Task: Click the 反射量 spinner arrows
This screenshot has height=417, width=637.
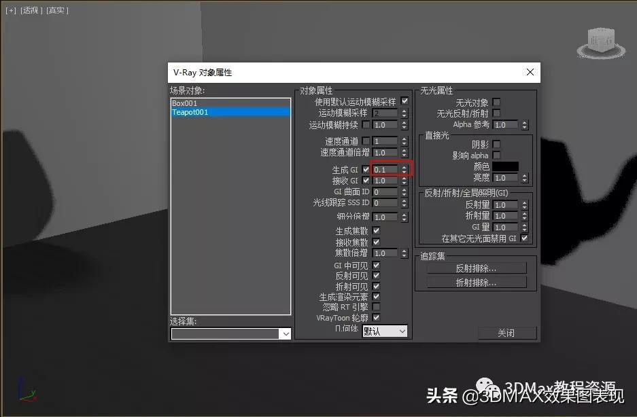Action: click(x=524, y=205)
